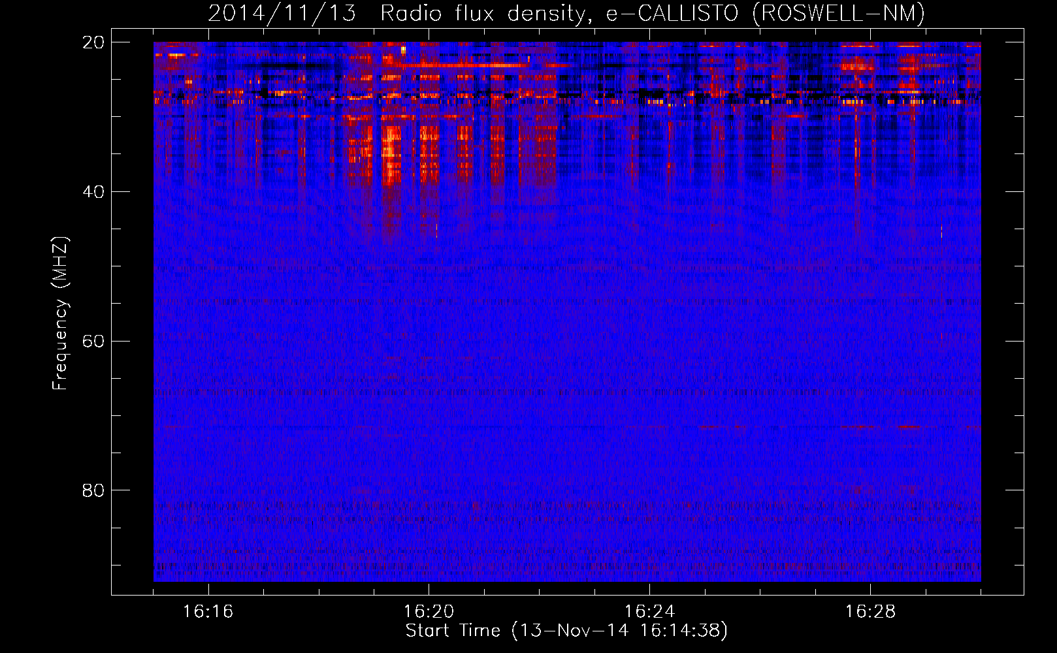
Task: Click the 'Start Time (13-Nov-14 16:14:38)' axis label
Action: (566, 631)
